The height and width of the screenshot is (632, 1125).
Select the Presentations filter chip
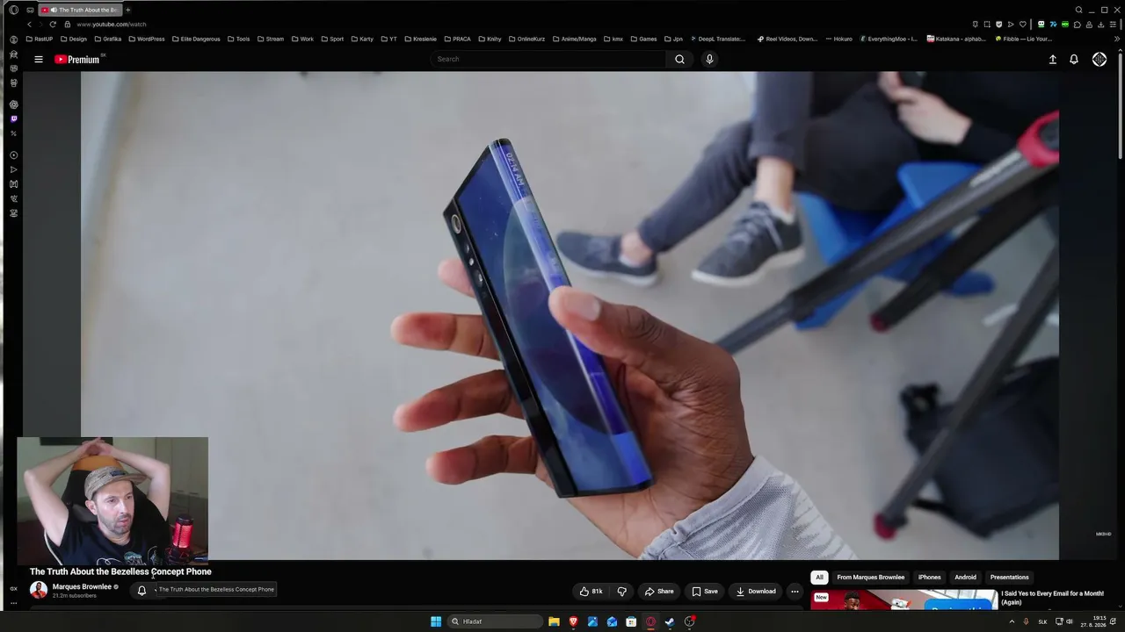[1009, 578]
